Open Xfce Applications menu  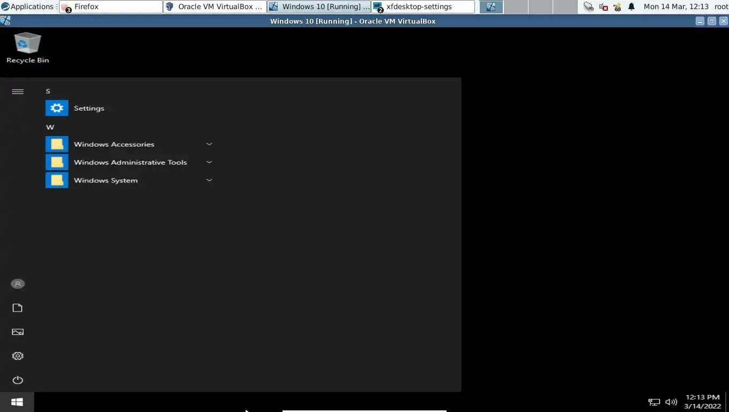point(28,7)
